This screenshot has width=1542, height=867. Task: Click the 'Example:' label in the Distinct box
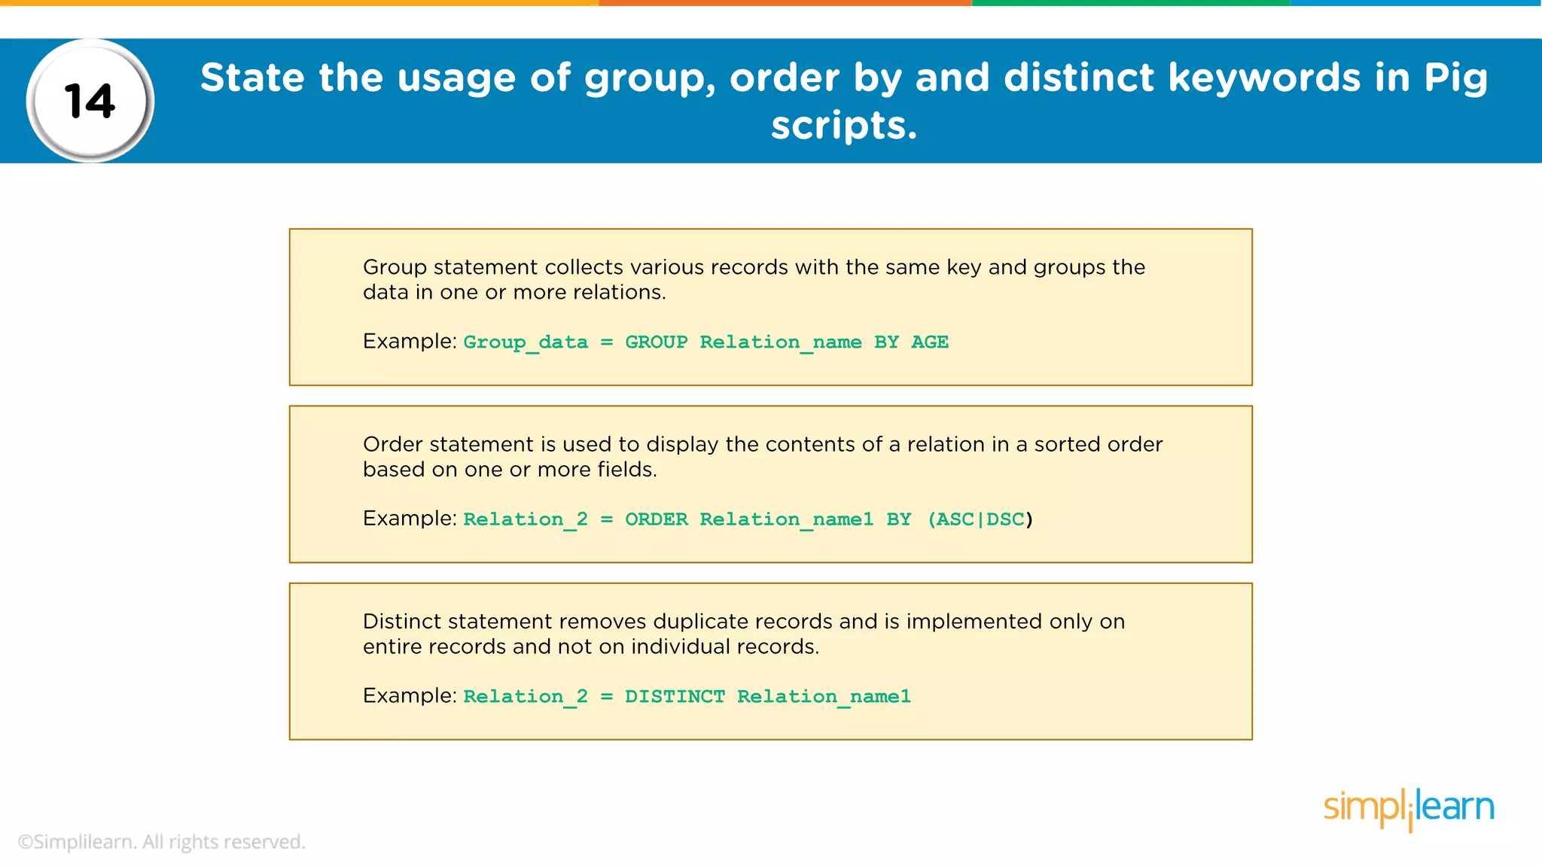410,695
